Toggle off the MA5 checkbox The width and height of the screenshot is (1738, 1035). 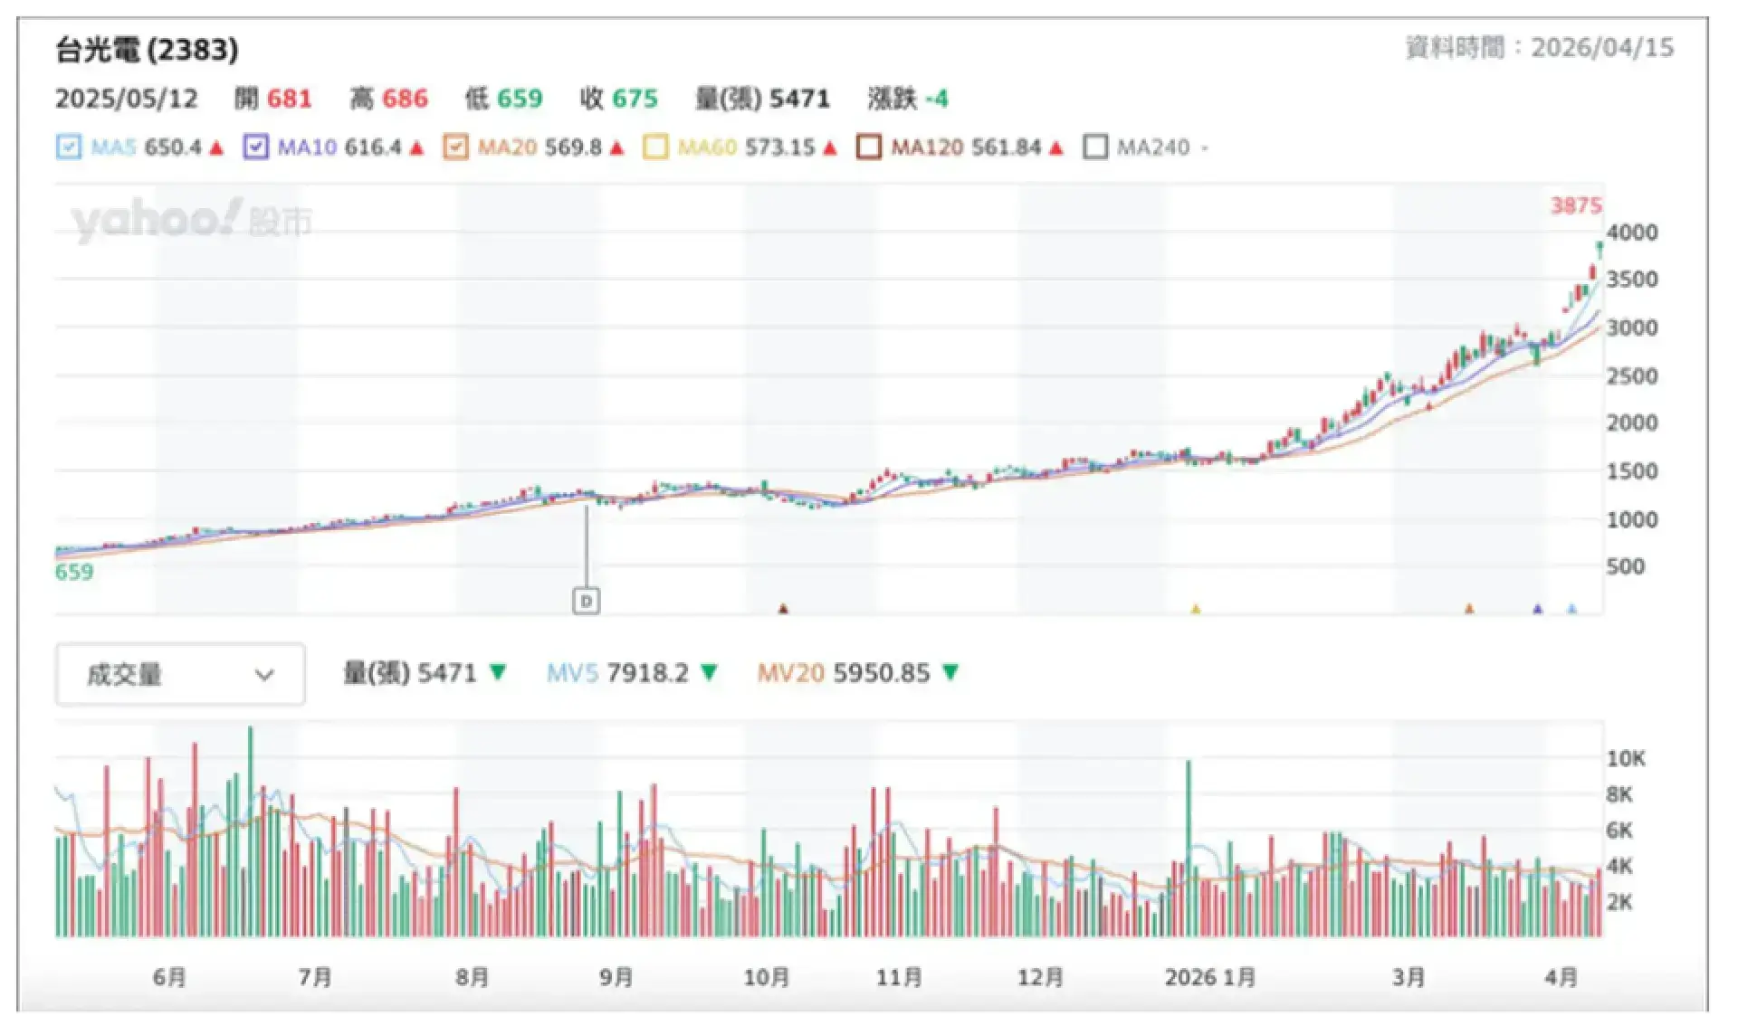point(67,147)
